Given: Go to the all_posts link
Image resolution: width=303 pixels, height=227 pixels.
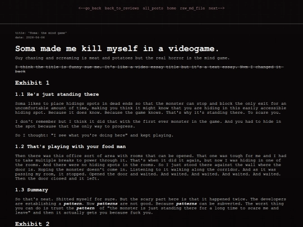Looking at the screenshot, I should (x=153, y=8).
